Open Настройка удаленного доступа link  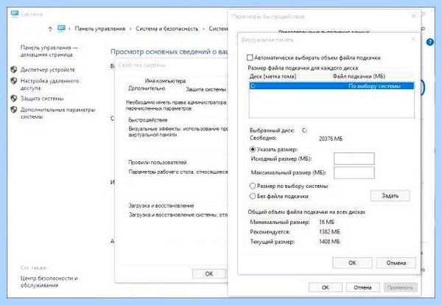(50, 84)
